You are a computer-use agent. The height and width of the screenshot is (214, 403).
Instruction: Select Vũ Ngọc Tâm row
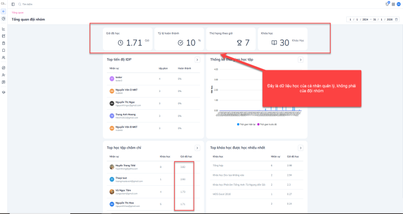point(154,192)
